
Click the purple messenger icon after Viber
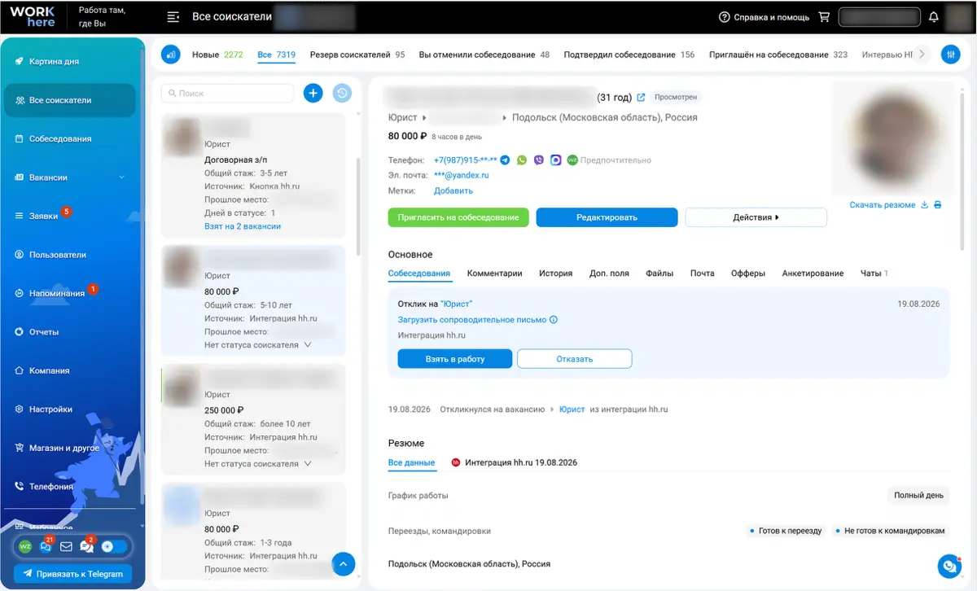click(555, 160)
